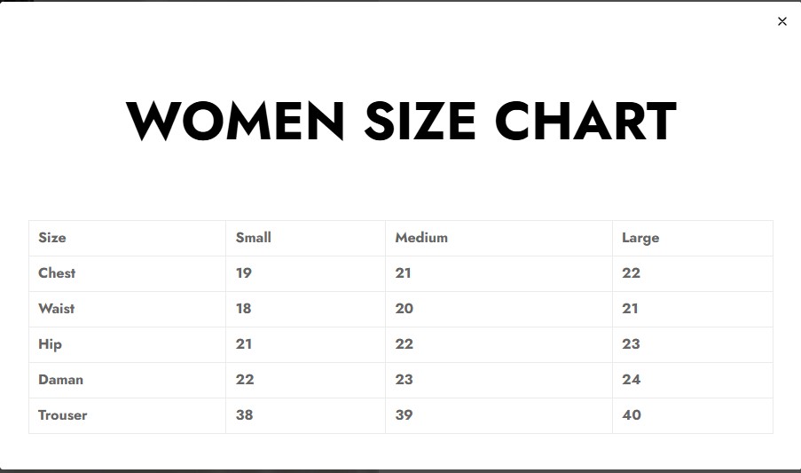Click the Large hip value cell
801x473 pixels.
[x=632, y=344]
